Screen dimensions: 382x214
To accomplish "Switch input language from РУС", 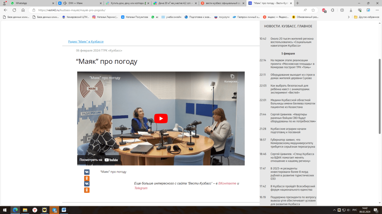I will 355,210.
